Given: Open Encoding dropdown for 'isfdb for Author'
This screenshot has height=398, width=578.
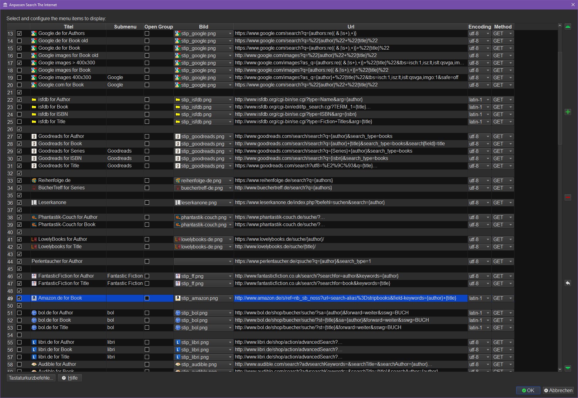Looking at the screenshot, I should click(x=480, y=100).
